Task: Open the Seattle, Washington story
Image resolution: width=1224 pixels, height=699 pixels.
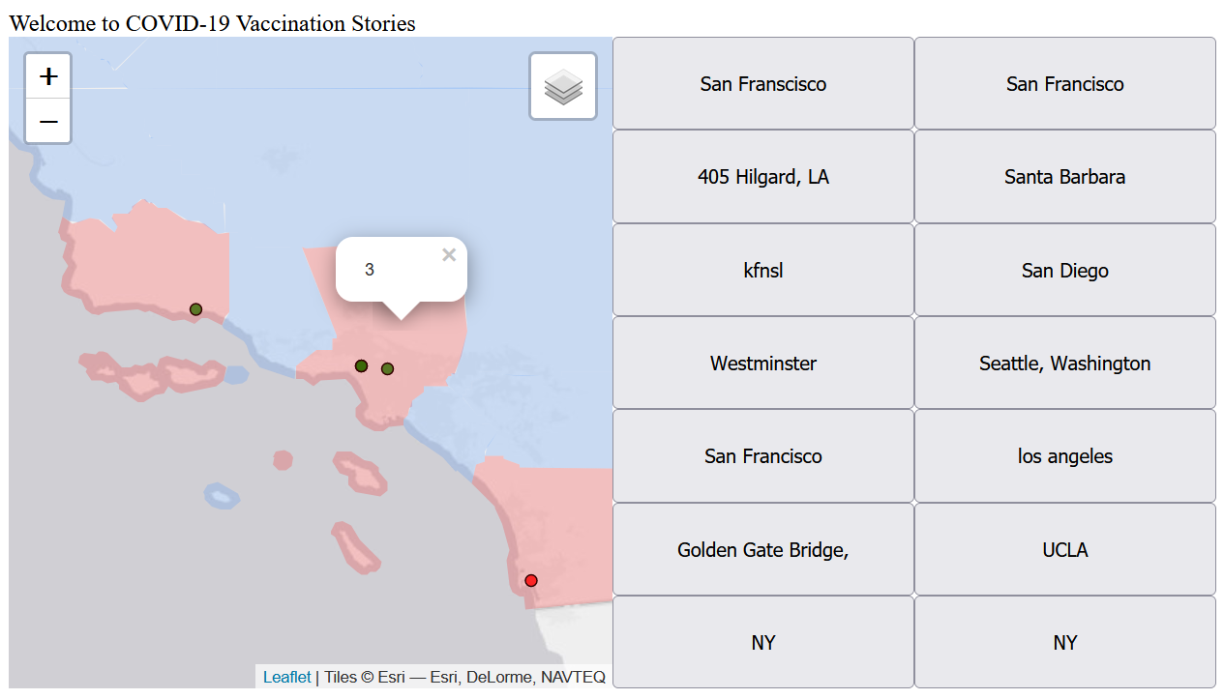Action: [x=1064, y=364]
